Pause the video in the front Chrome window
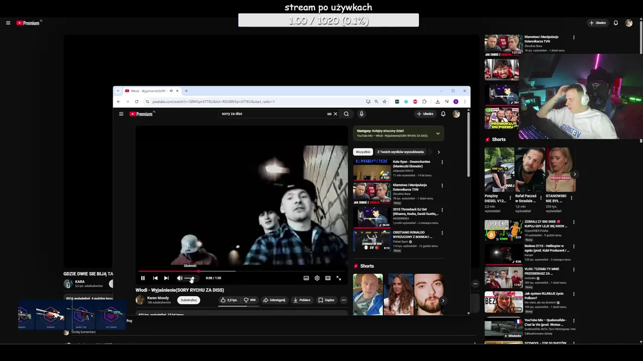This screenshot has height=361, width=643. 143,278
